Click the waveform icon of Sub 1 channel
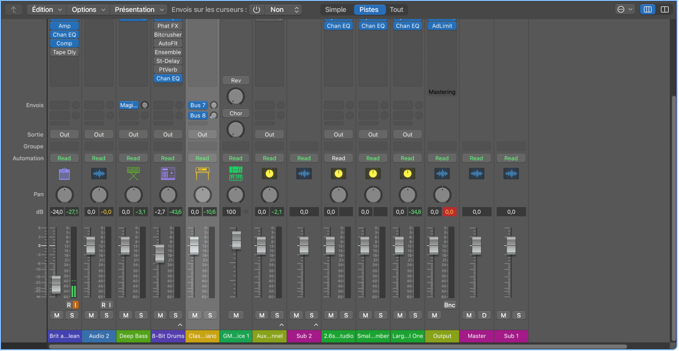Screen dimensions: 679x351 511,174
